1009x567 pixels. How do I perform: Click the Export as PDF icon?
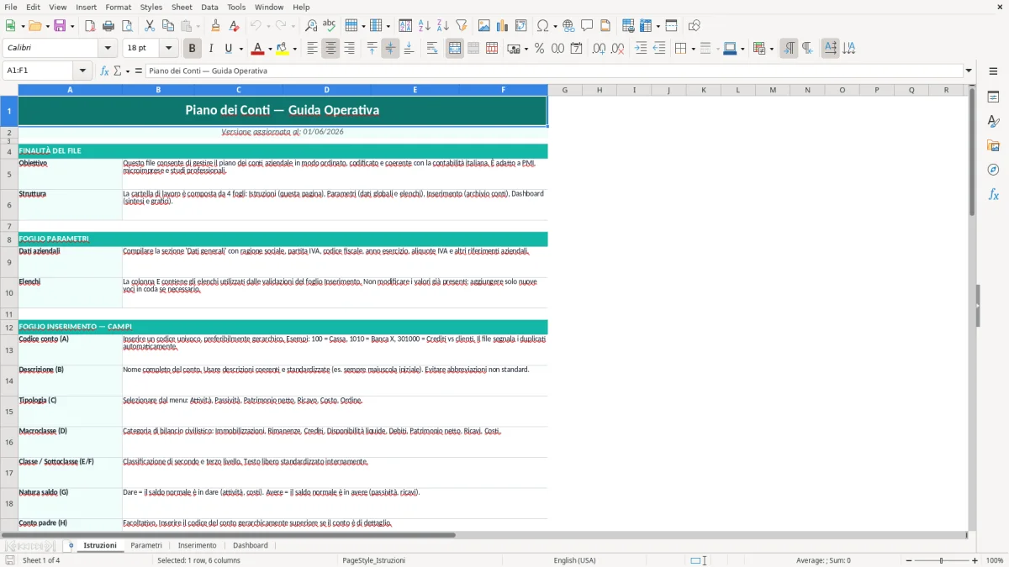click(90, 26)
